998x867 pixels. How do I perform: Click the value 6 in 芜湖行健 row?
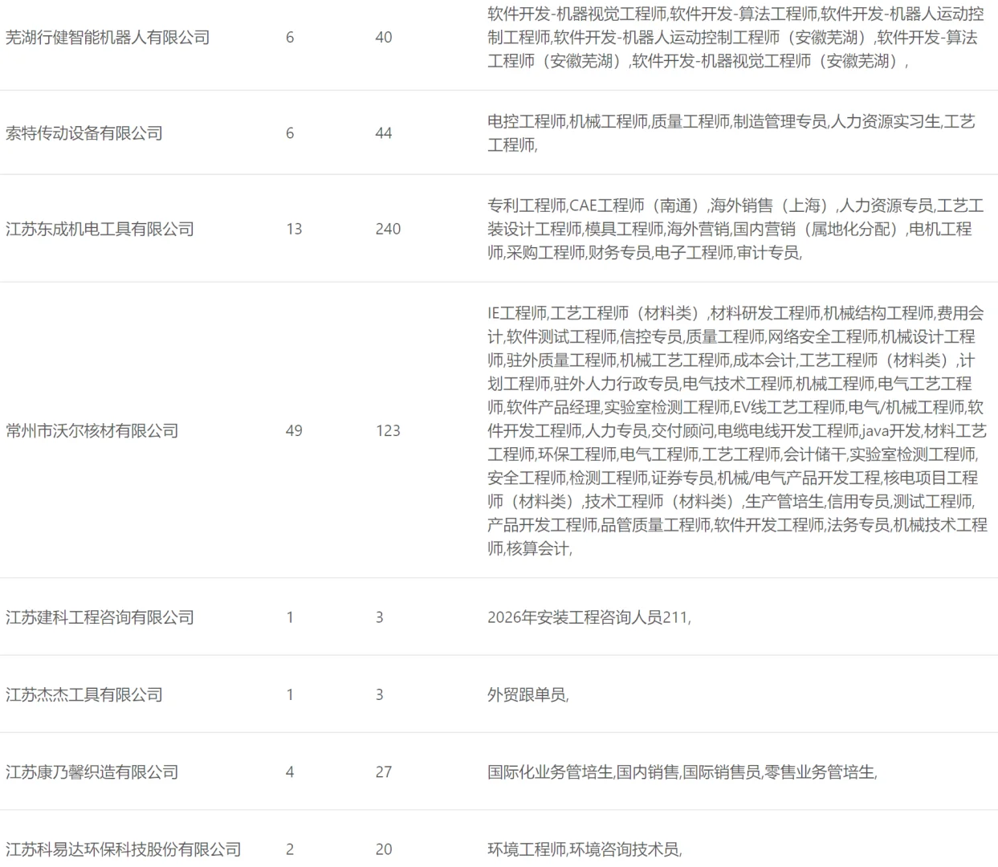tap(290, 38)
